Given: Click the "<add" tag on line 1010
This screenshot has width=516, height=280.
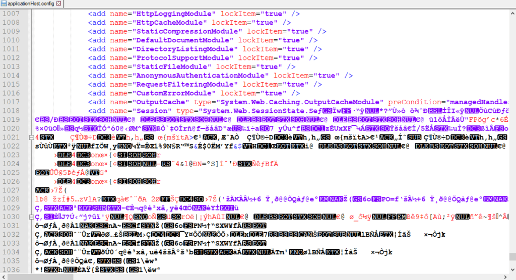Looking at the screenshot, I should (97, 40).
